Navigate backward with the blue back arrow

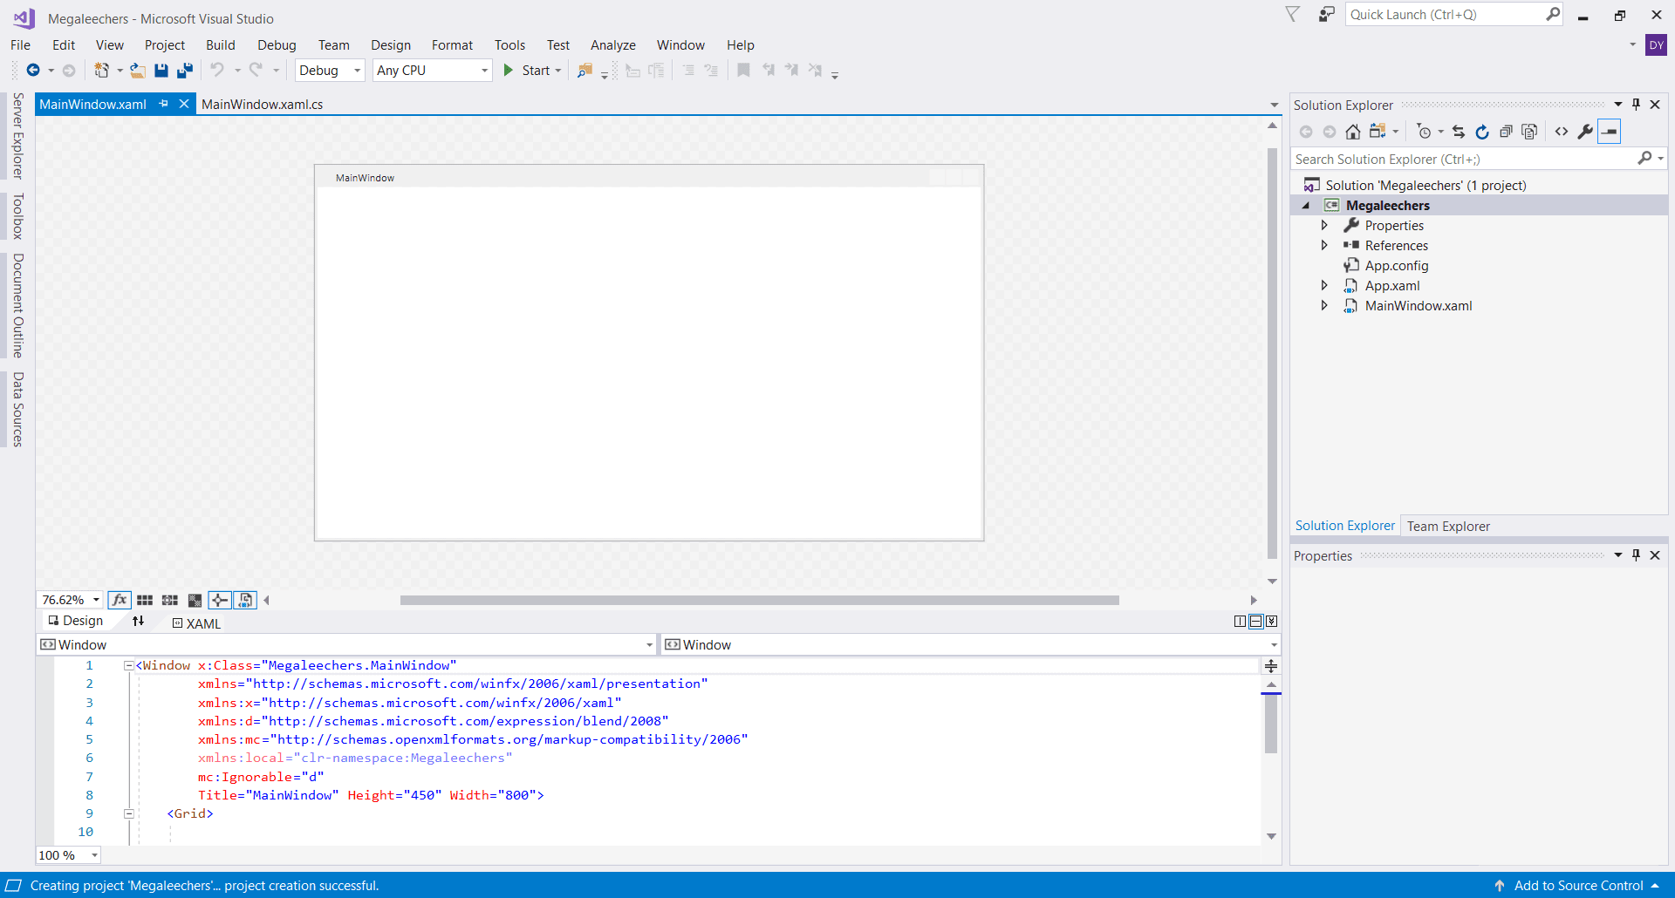pos(33,71)
